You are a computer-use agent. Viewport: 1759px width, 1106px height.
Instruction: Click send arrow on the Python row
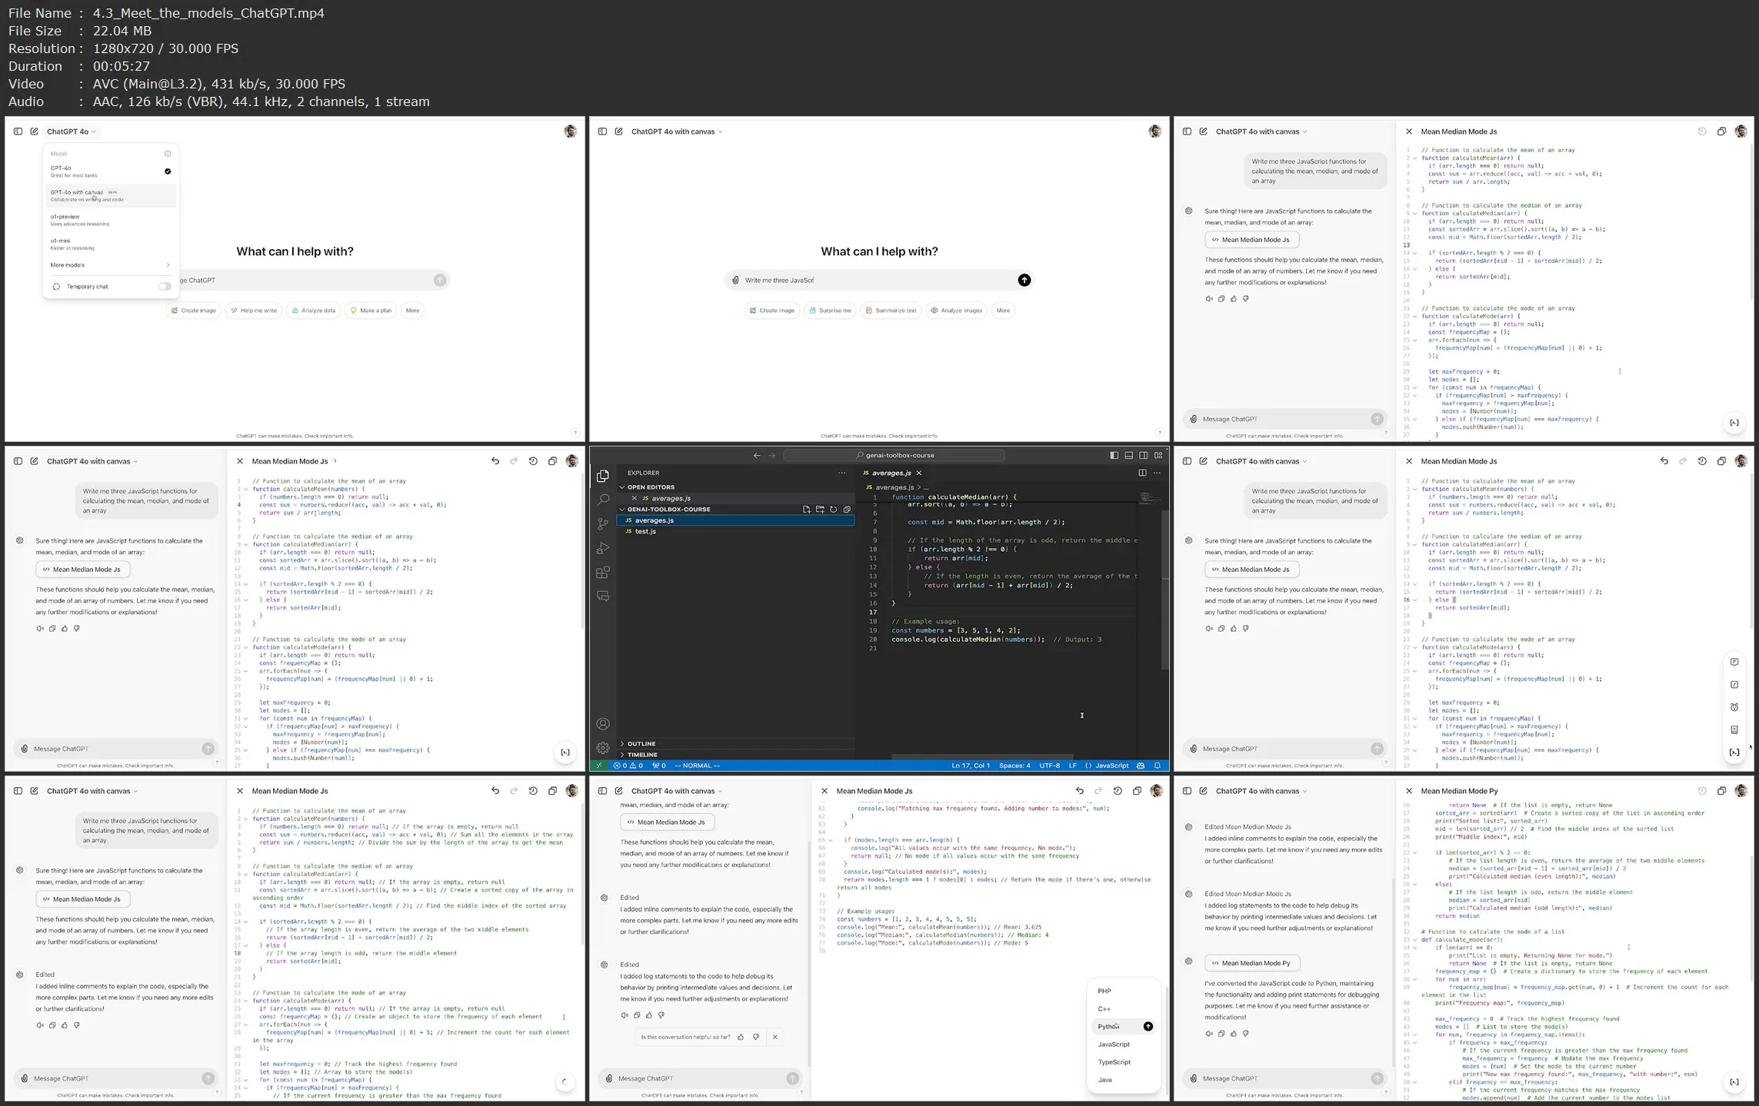point(1148,1027)
